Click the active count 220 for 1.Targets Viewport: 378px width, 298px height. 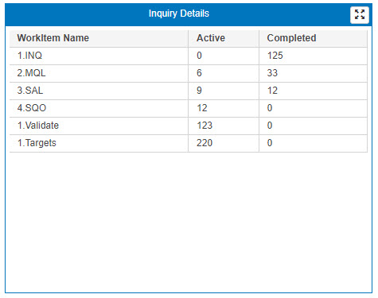tap(205, 143)
